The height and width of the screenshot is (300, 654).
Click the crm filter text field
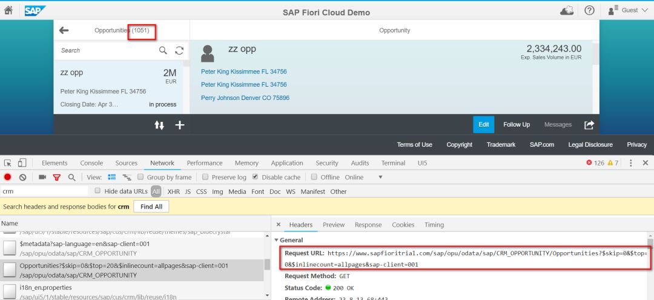point(44,192)
